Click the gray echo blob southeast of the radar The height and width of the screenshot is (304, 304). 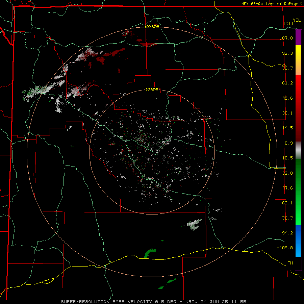tap(195, 225)
